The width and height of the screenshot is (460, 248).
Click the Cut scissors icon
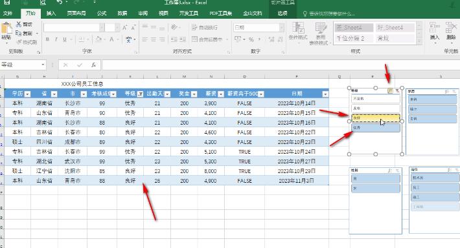pos(19,25)
